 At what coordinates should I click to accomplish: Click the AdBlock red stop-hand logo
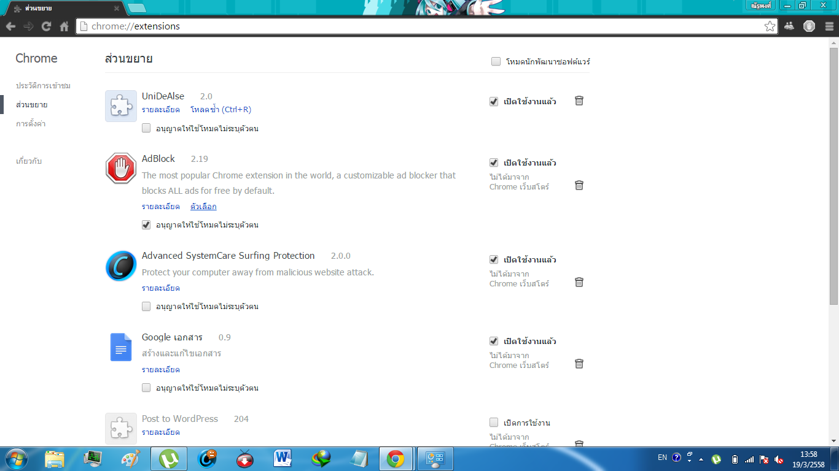click(121, 169)
